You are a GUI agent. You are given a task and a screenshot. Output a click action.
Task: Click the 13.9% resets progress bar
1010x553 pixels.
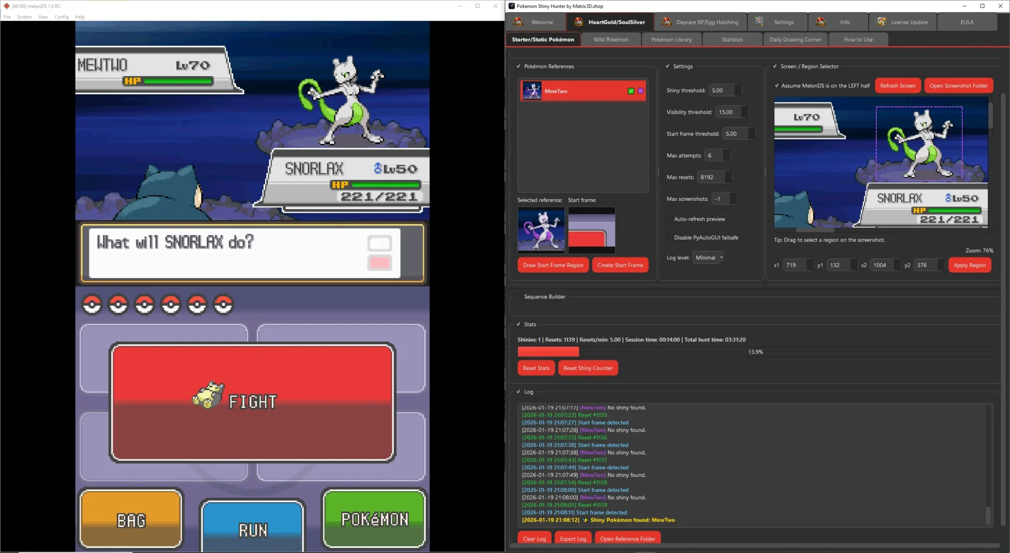tap(755, 352)
